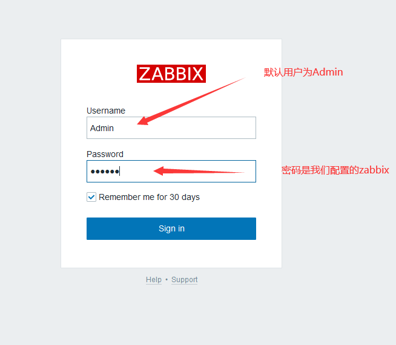Click the Username field label
Screen dimensions: 396x345
pyautogui.click(x=106, y=111)
